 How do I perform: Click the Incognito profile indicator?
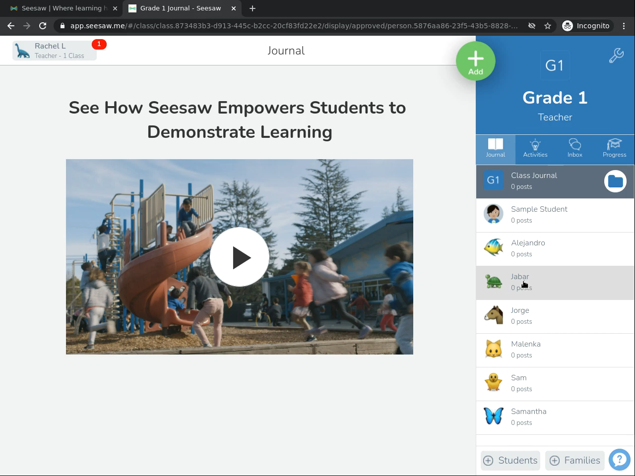click(x=586, y=26)
